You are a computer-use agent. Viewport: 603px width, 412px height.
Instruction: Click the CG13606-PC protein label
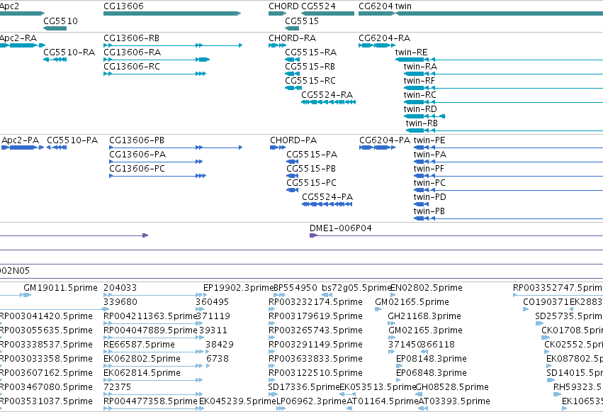[x=137, y=169]
